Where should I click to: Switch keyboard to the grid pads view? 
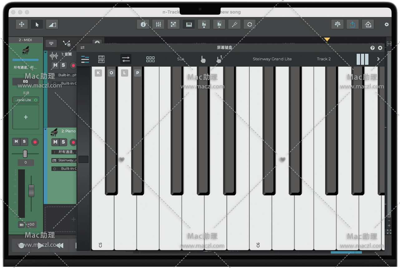click(x=150, y=59)
